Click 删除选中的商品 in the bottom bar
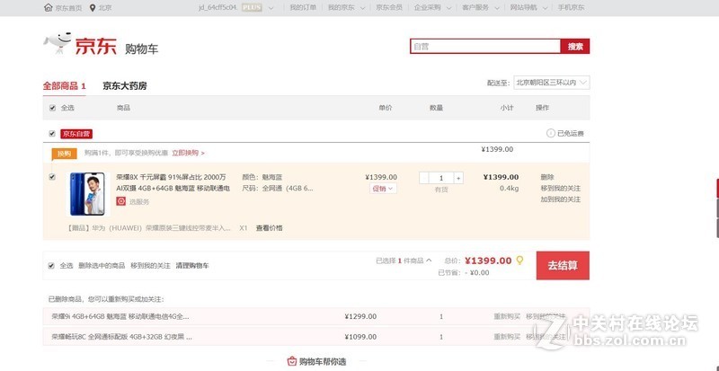The width and height of the screenshot is (719, 371). coord(102,266)
